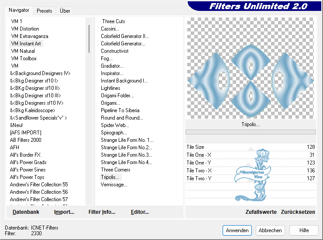Adjust the Tile Size slider
Image resolution: width=323 pixels, height=240 pixels.
point(251,147)
